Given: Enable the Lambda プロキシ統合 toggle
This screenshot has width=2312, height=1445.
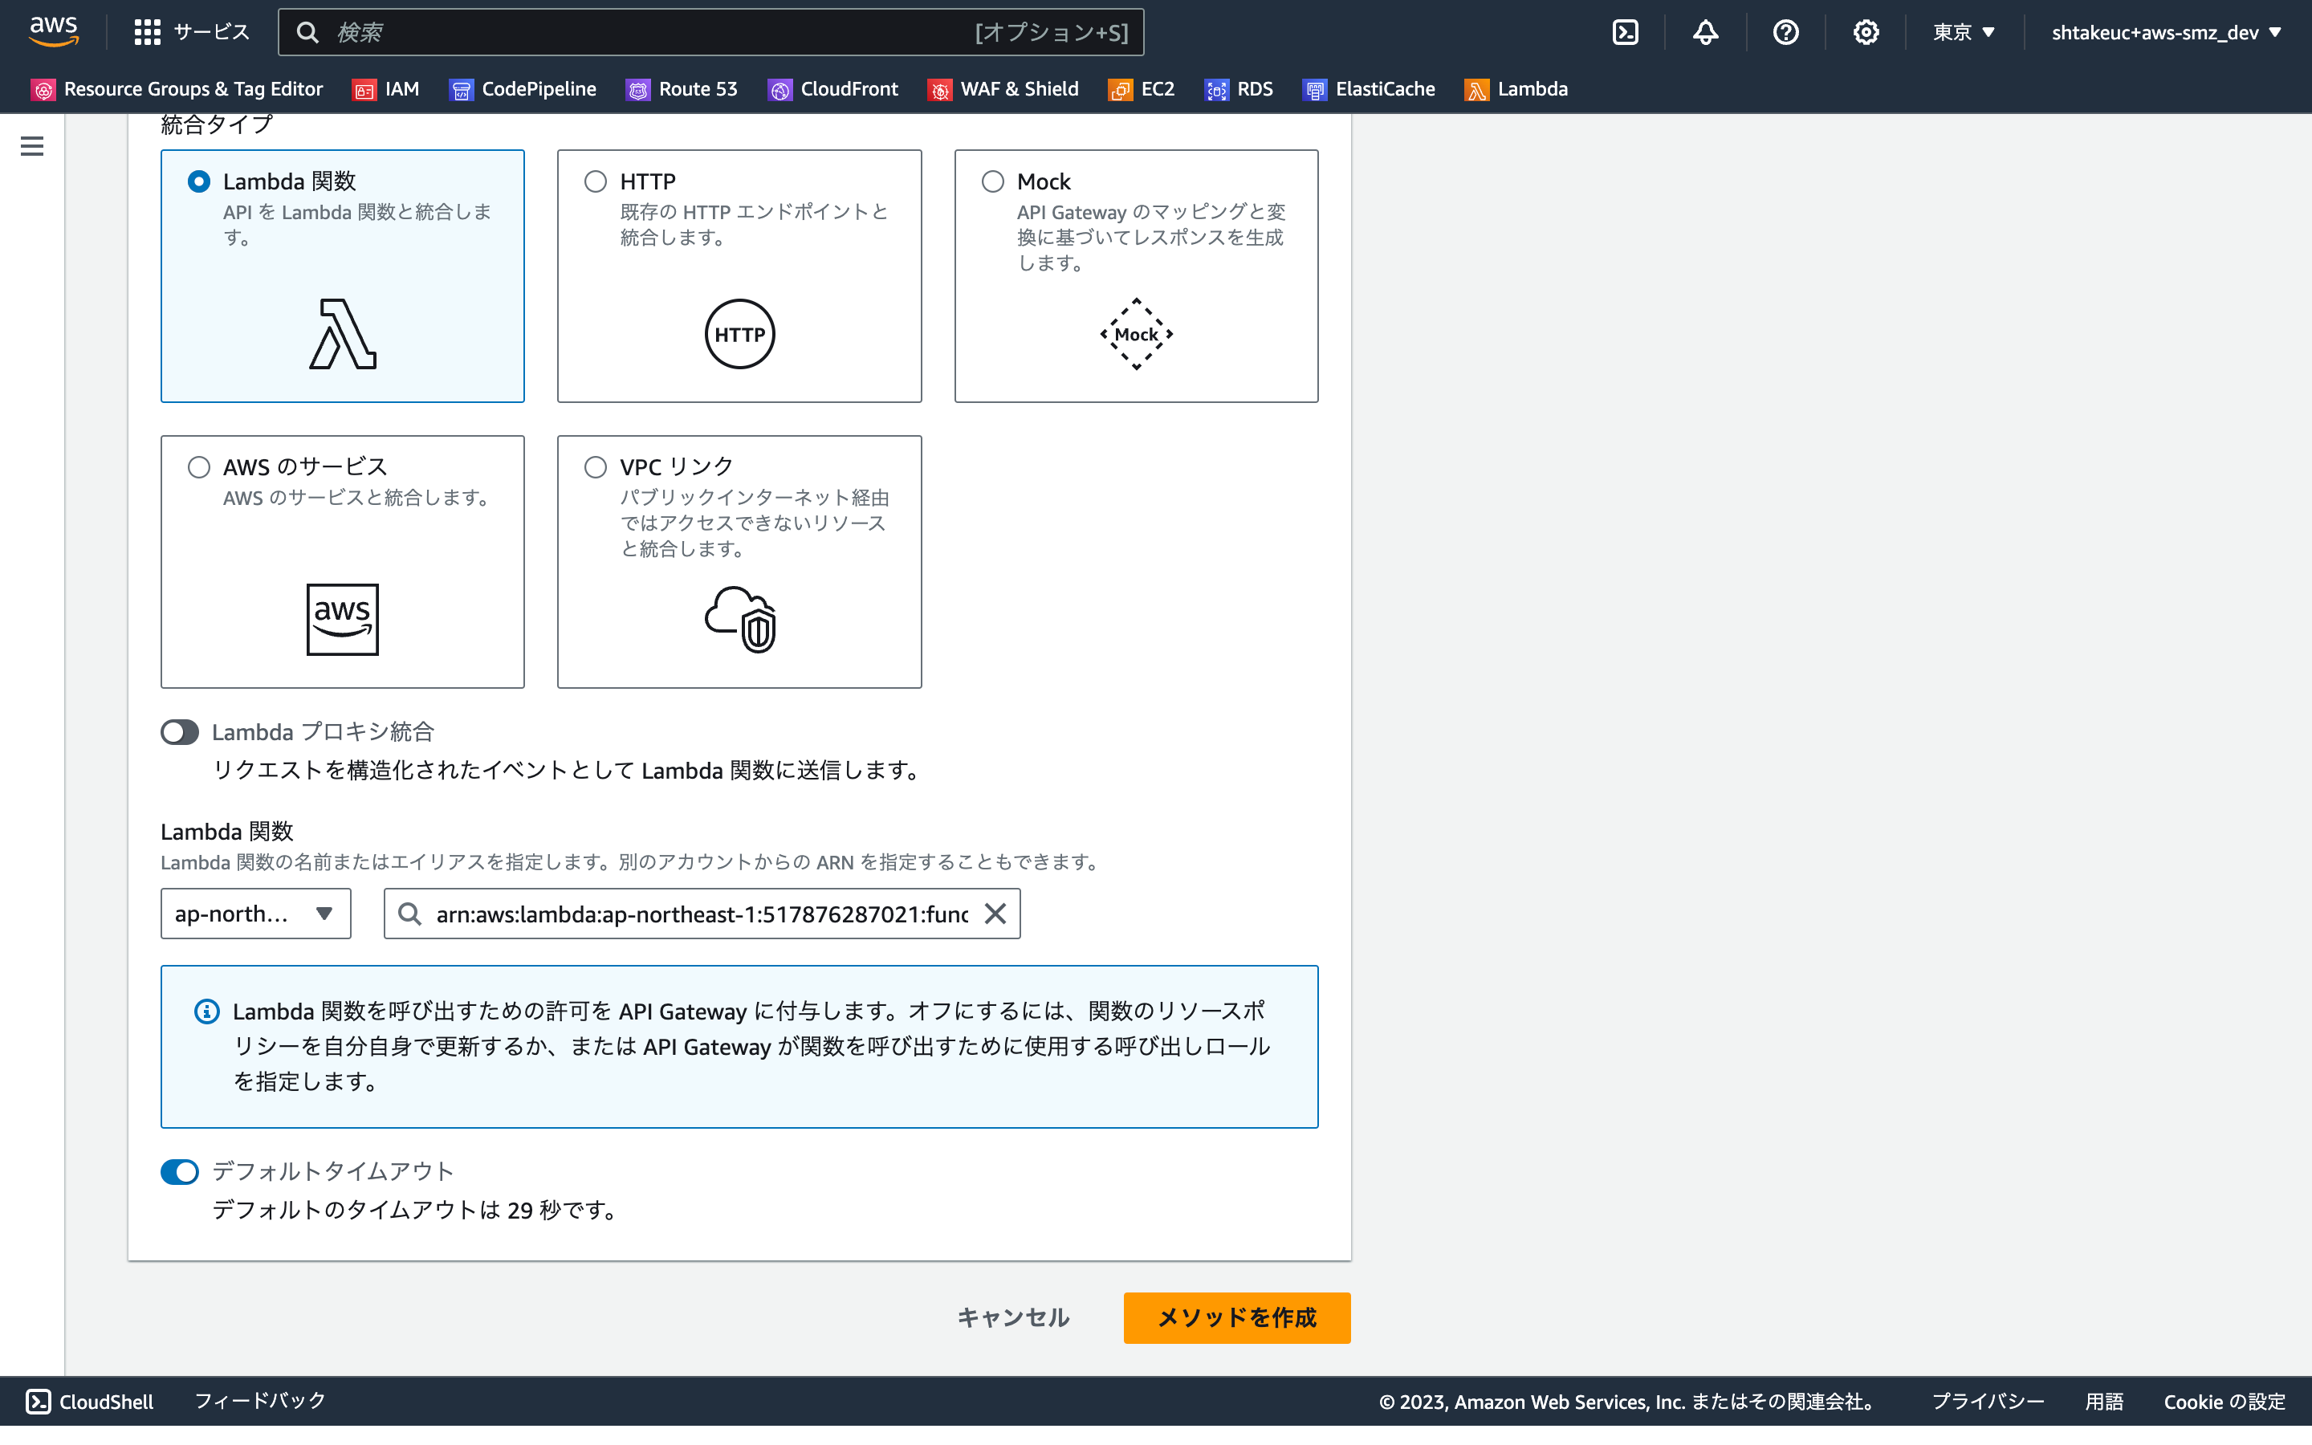Looking at the screenshot, I should pyautogui.click(x=180, y=732).
